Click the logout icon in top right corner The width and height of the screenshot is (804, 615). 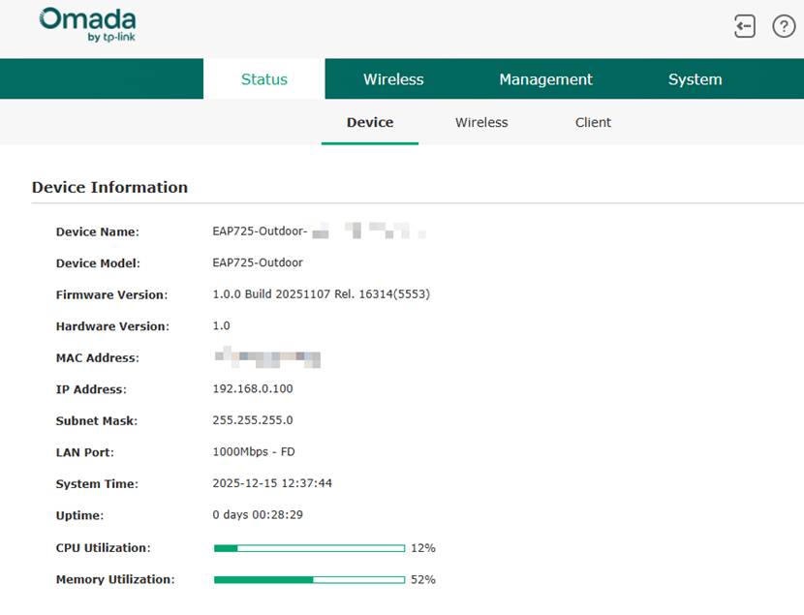coord(744,26)
